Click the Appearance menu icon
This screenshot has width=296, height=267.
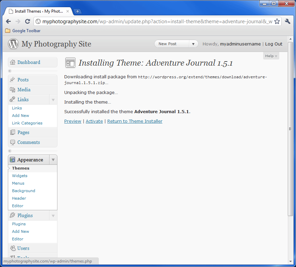point(12,160)
